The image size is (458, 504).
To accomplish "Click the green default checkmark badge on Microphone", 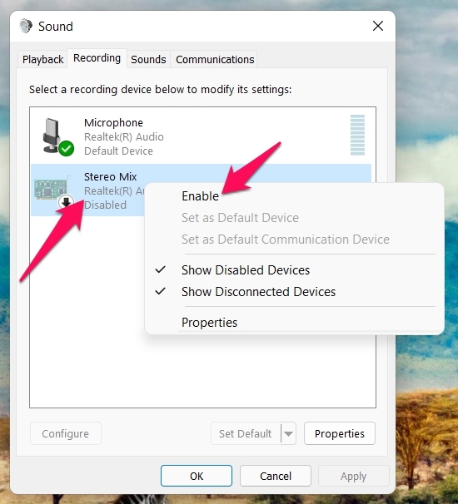I will (x=67, y=149).
